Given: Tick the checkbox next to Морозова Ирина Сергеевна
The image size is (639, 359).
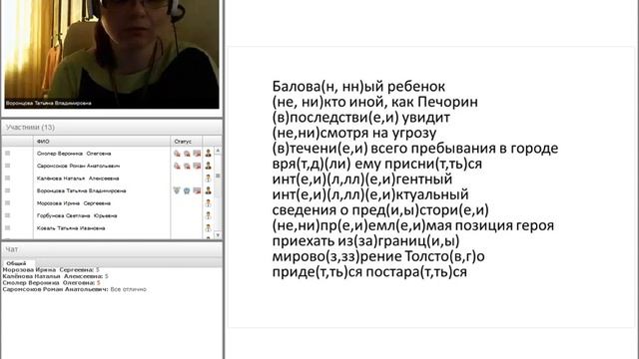Looking at the screenshot, I should pyautogui.click(x=7, y=202).
